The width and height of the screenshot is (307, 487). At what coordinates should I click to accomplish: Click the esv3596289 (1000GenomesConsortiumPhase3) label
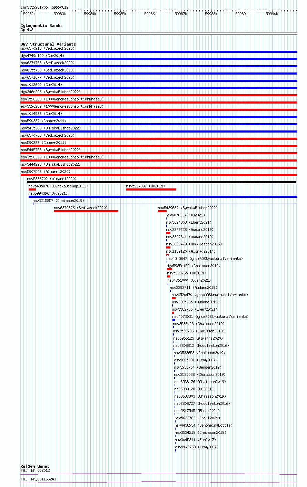[x=62, y=106]
